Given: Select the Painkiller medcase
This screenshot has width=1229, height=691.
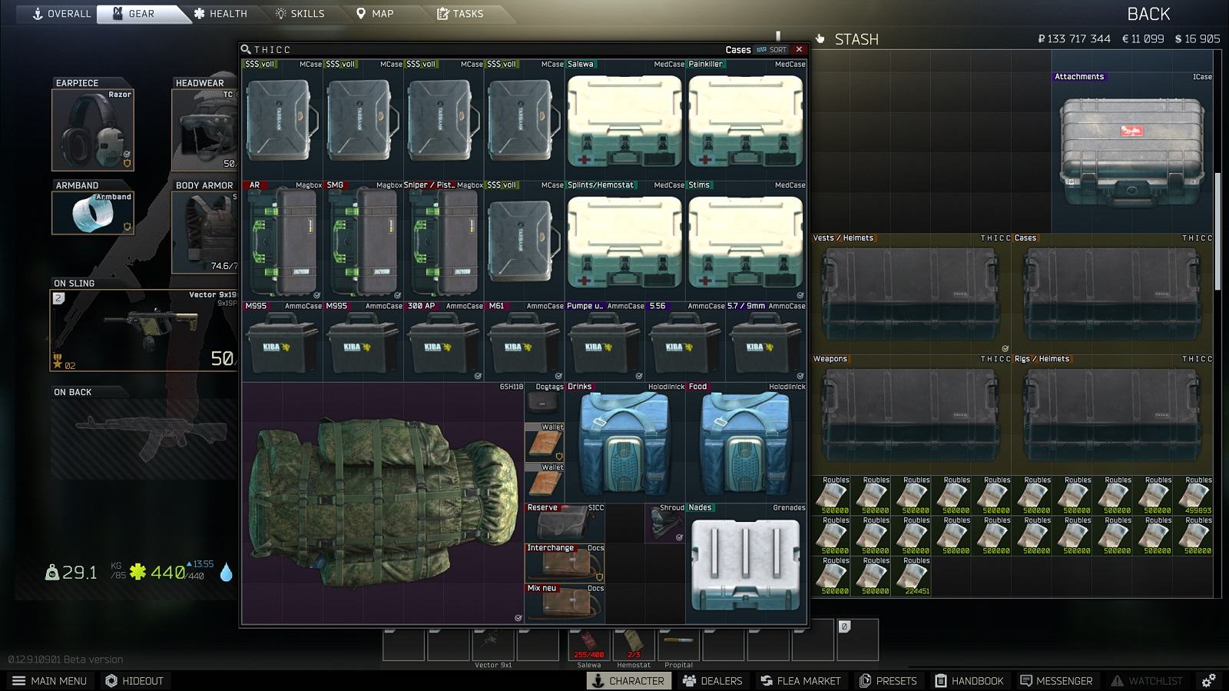Looking at the screenshot, I should tap(746, 120).
